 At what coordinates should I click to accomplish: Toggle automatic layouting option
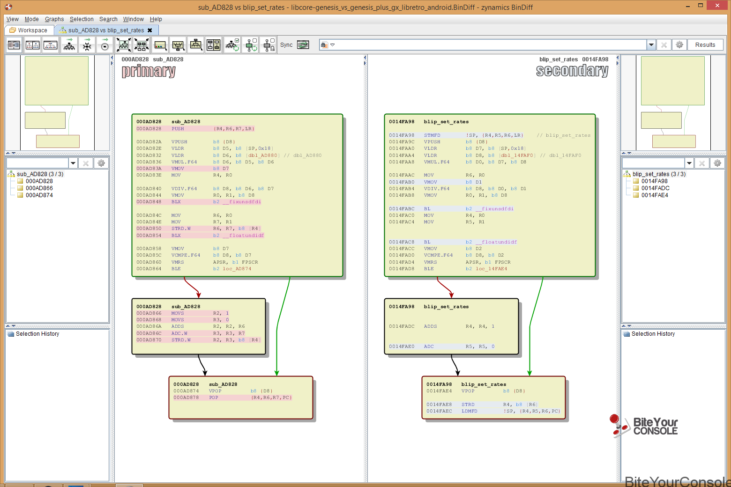[x=232, y=45]
